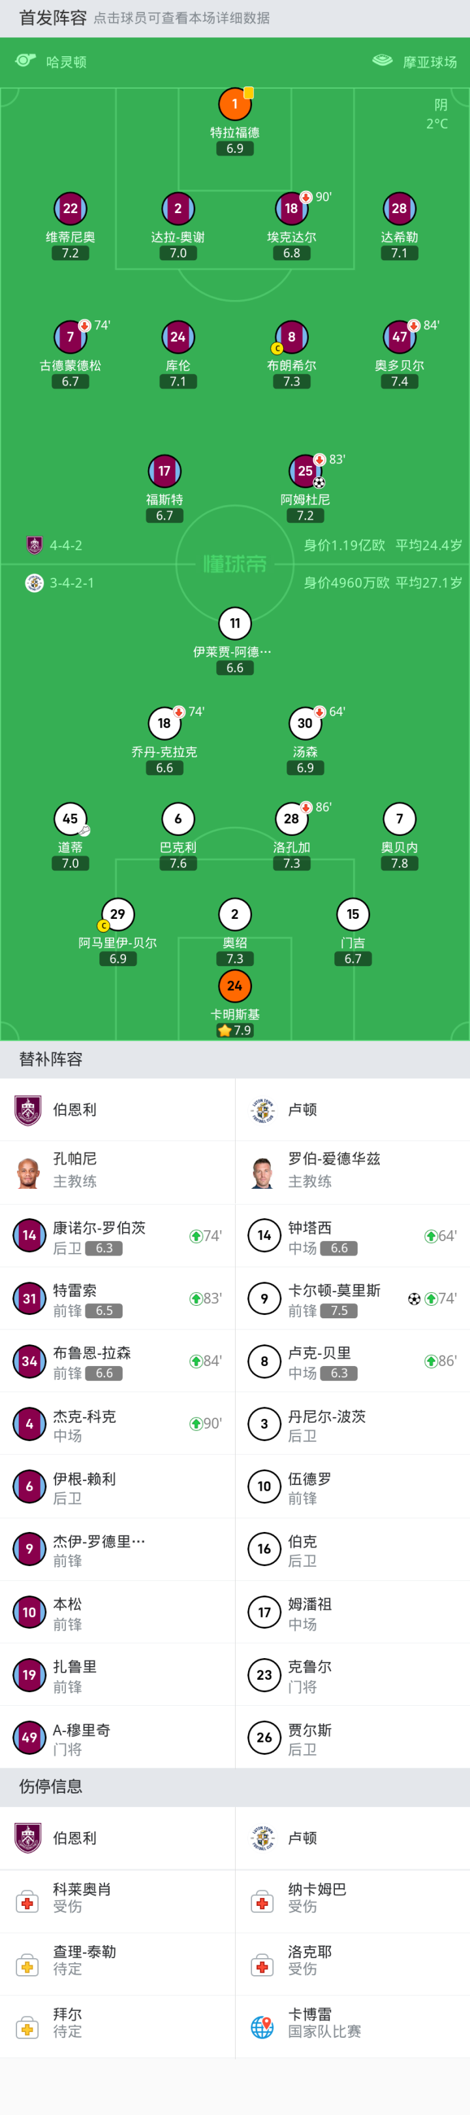Open substitute 康诺尔-罗伯茨 details row
This screenshot has width=470, height=2115.
tap(117, 1237)
